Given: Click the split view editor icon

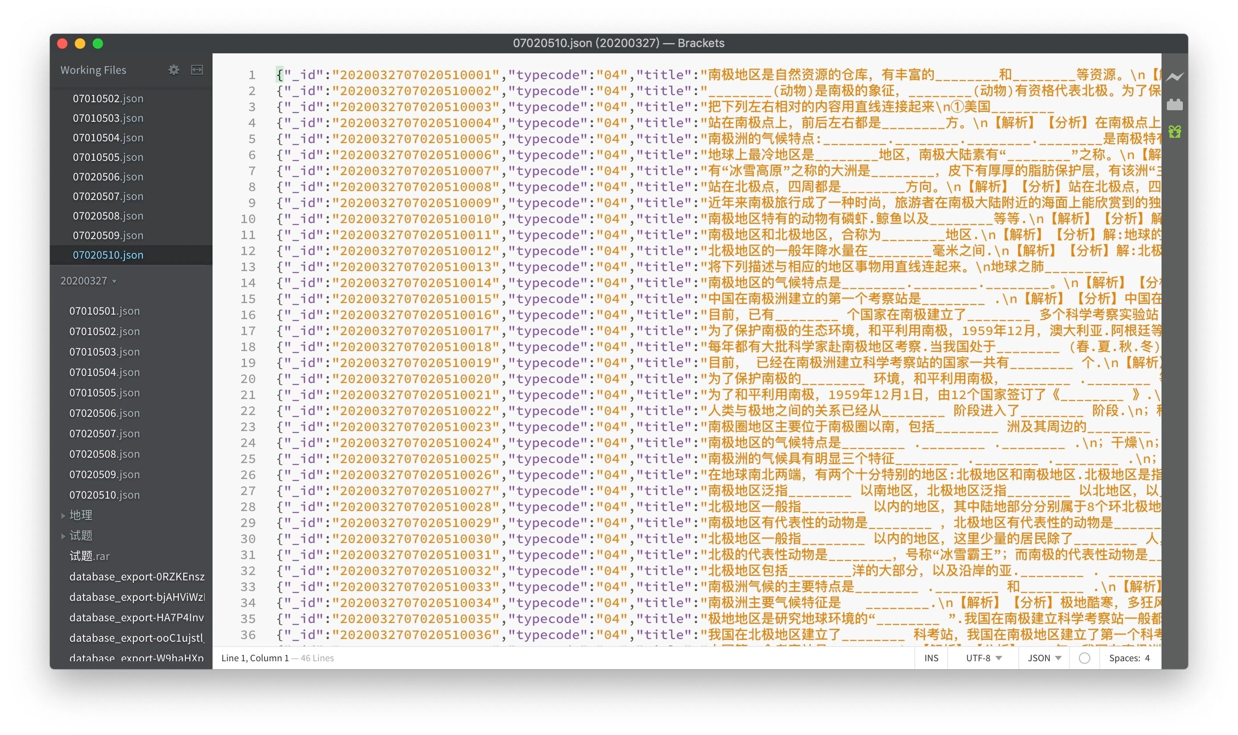Looking at the screenshot, I should 197,70.
